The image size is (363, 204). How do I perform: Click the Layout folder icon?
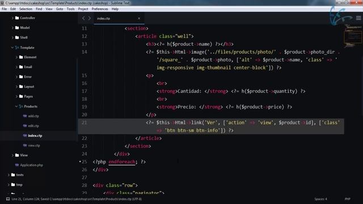pyautogui.click(x=21, y=87)
